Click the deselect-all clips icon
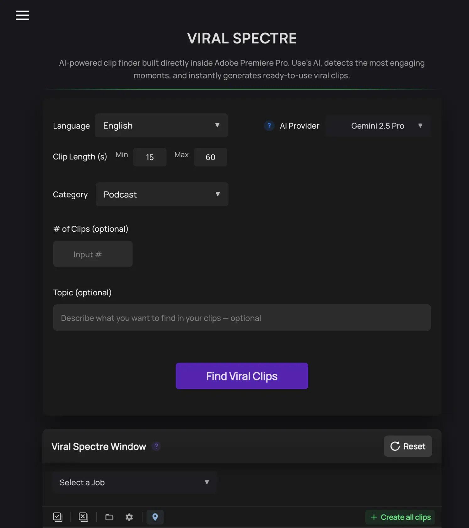The height and width of the screenshot is (528, 469). [83, 517]
